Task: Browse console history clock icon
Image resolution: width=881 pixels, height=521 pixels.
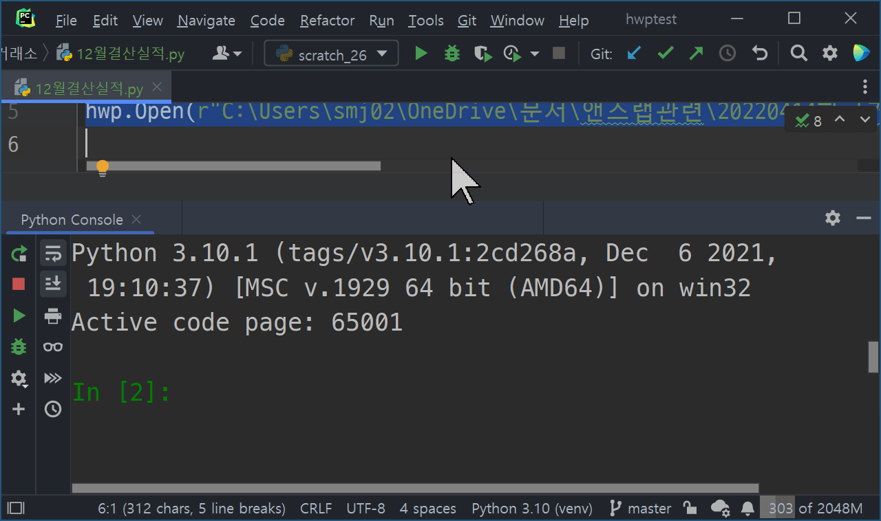Action: pos(53,410)
